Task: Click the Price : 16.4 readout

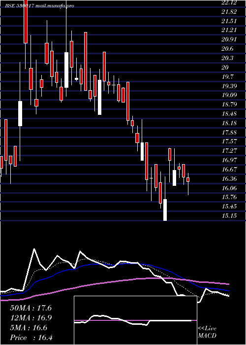Action: [31, 337]
